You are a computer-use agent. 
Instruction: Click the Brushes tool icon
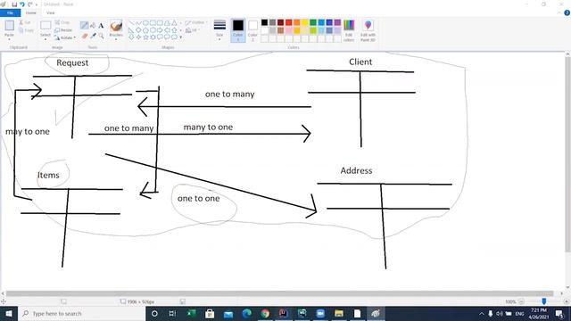pos(116,26)
